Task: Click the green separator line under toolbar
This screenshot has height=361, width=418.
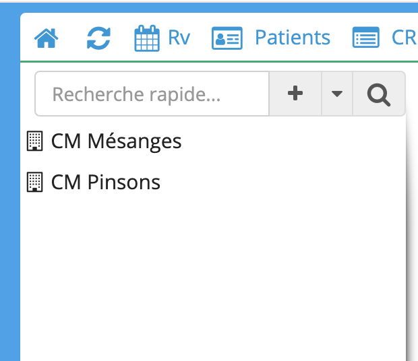Action: point(219,61)
